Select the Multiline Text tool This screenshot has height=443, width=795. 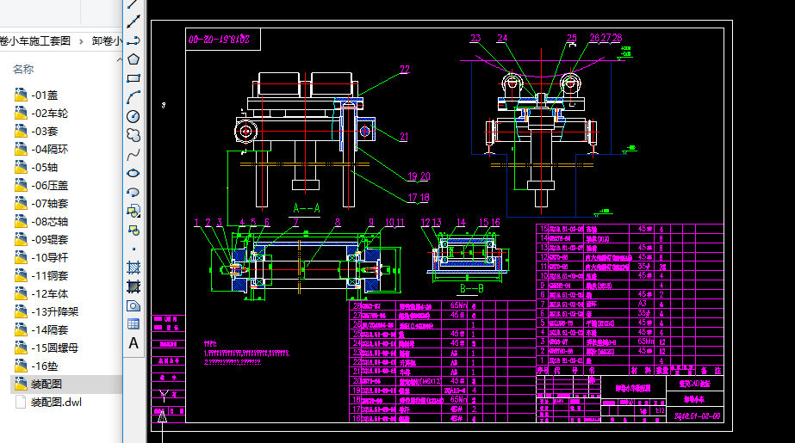tap(134, 343)
